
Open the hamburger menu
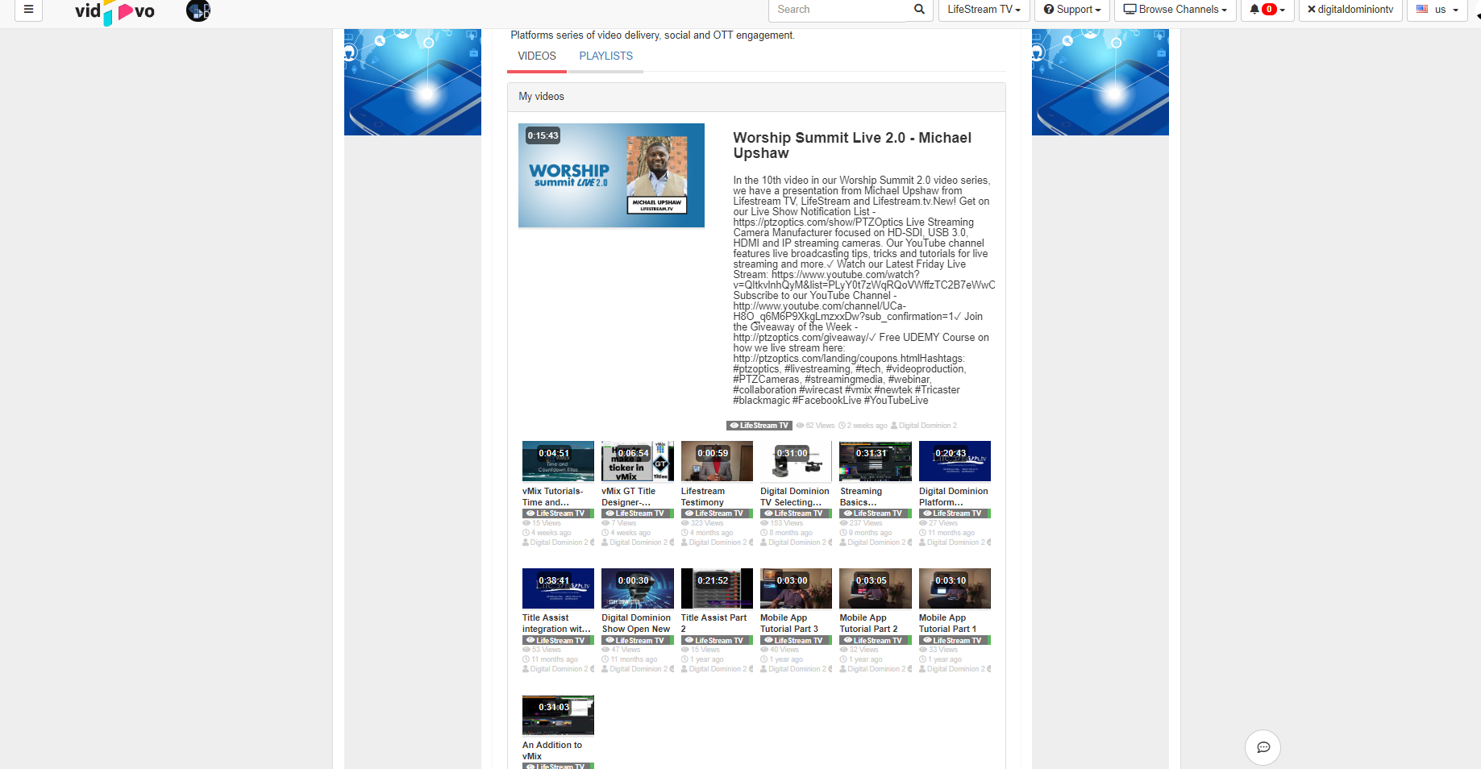coord(28,10)
